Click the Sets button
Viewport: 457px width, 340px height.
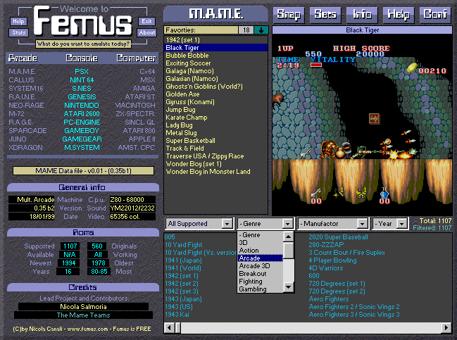click(325, 14)
